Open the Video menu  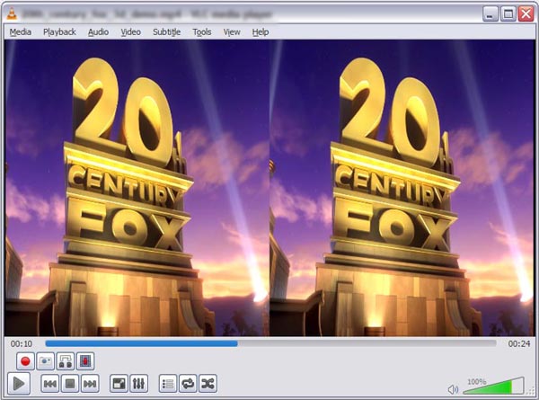point(130,32)
